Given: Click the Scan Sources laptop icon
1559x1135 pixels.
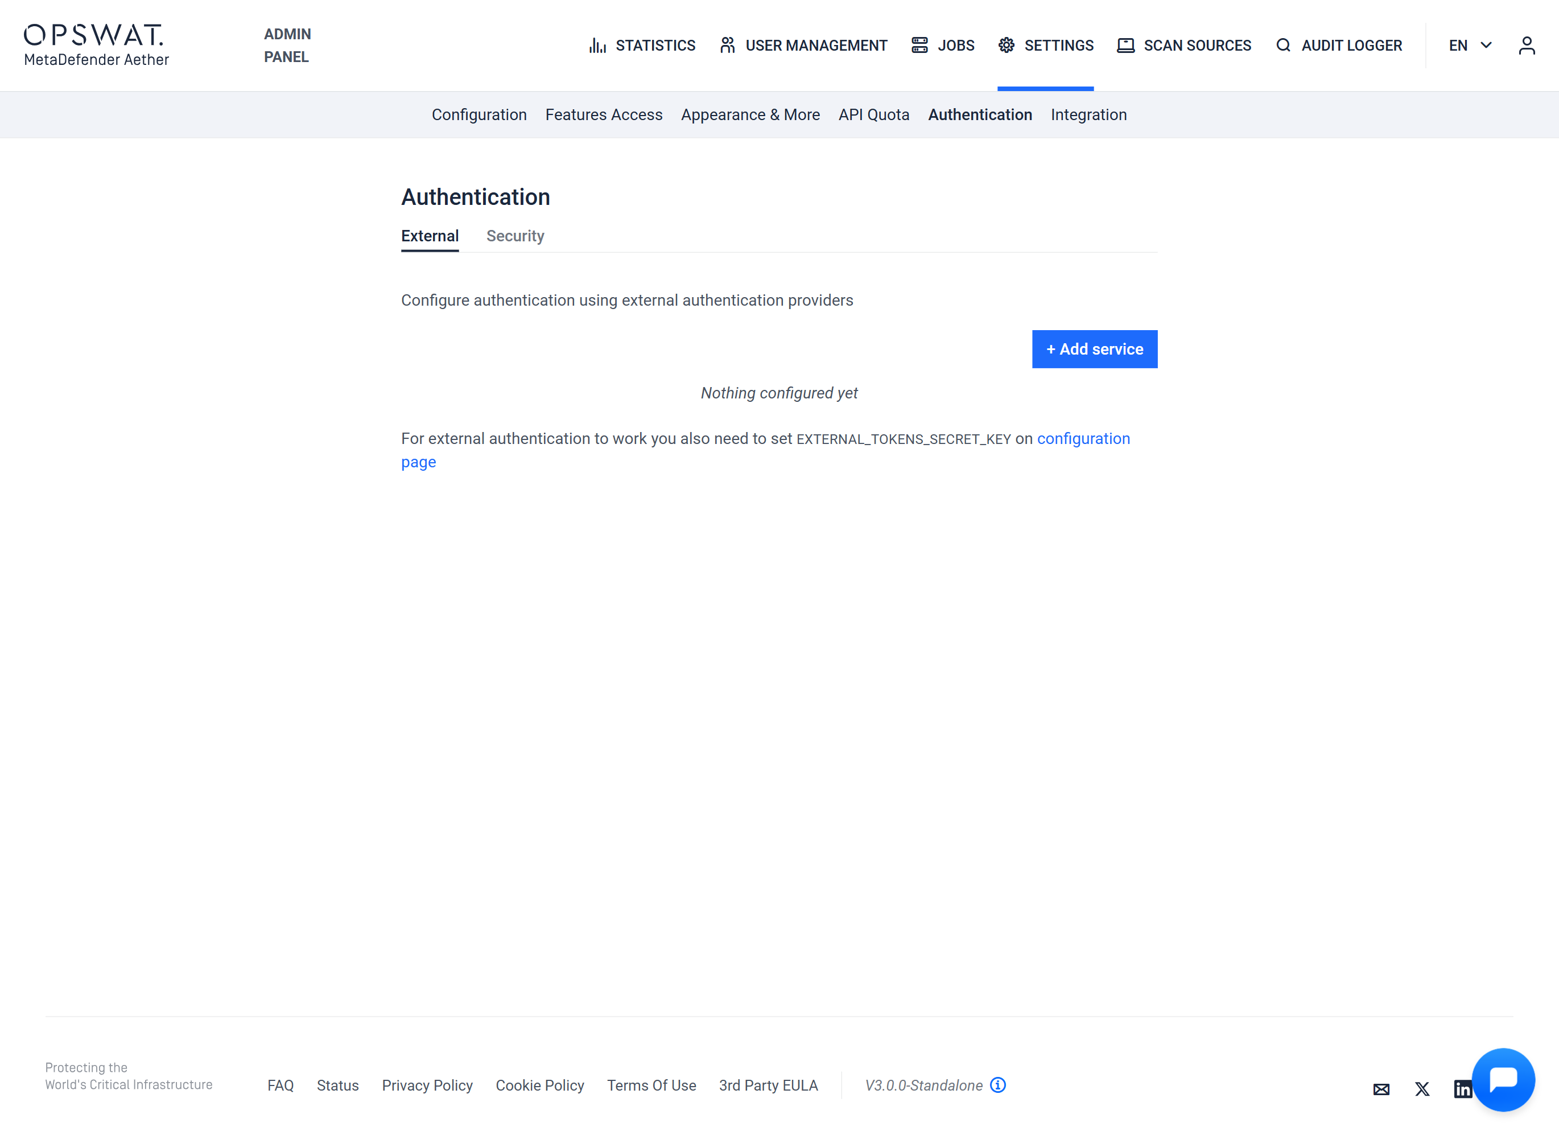Looking at the screenshot, I should [1125, 46].
